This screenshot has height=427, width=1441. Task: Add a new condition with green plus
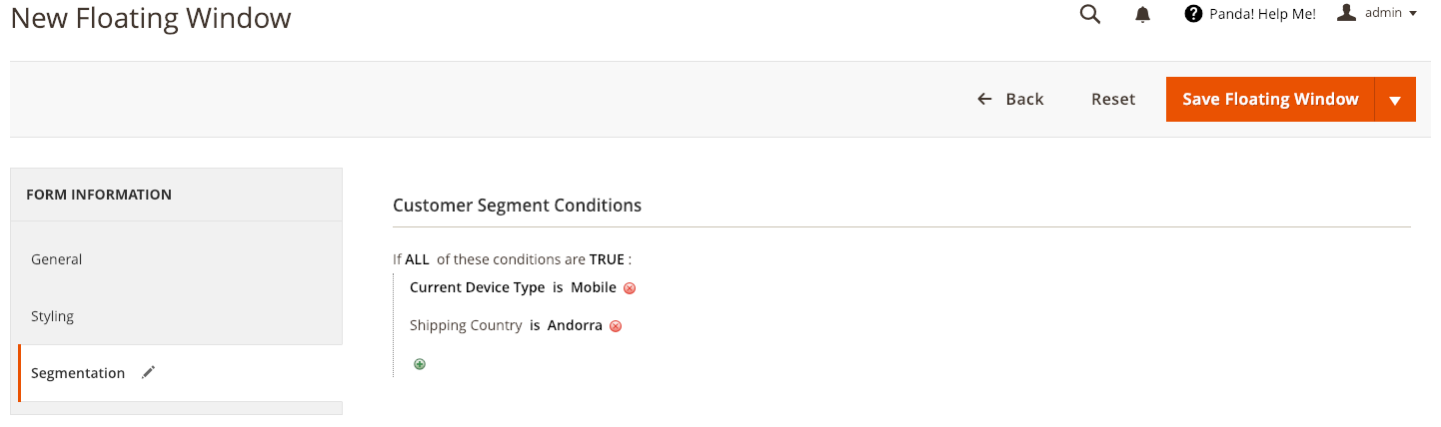(420, 364)
